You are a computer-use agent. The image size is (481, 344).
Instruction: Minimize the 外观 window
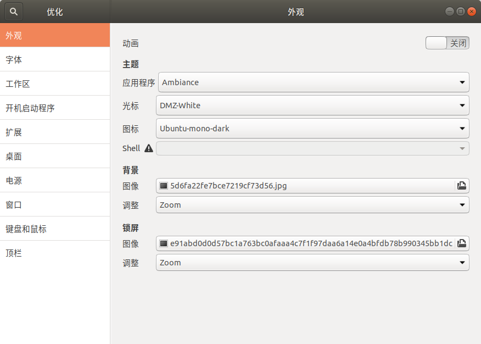coord(449,12)
